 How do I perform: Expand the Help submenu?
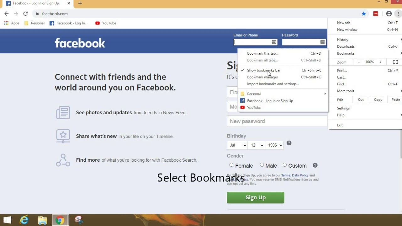[365, 115]
